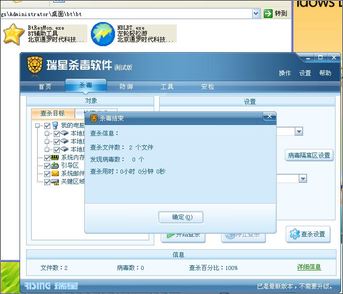The height and width of the screenshot is (294, 343).
Task: Open the 设置 menu in title area
Action: click(305, 73)
